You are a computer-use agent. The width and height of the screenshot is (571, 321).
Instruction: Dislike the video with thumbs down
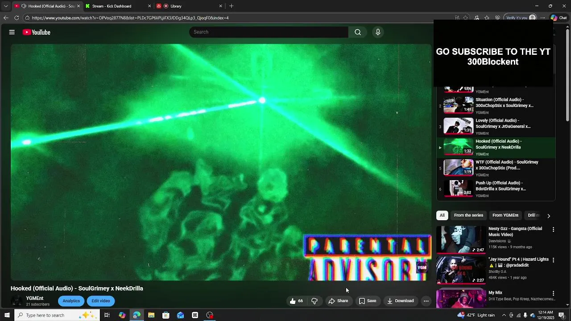click(x=314, y=301)
